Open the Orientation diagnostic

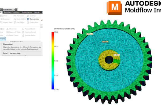coord(32,22)
